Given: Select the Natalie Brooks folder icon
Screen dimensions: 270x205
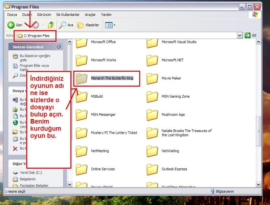Looking at the screenshot, I should (152, 133).
